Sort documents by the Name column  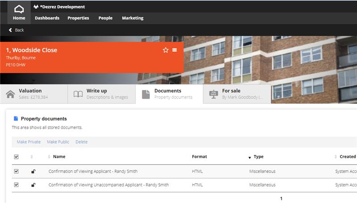(59, 157)
